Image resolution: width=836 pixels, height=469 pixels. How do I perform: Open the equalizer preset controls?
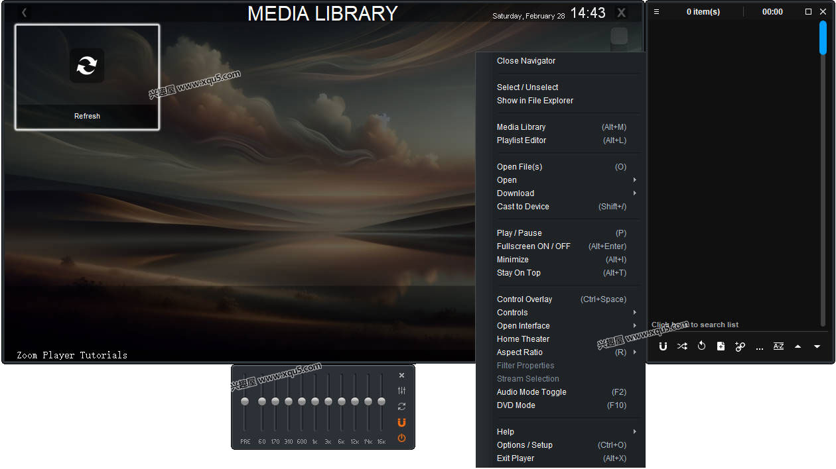[401, 390]
